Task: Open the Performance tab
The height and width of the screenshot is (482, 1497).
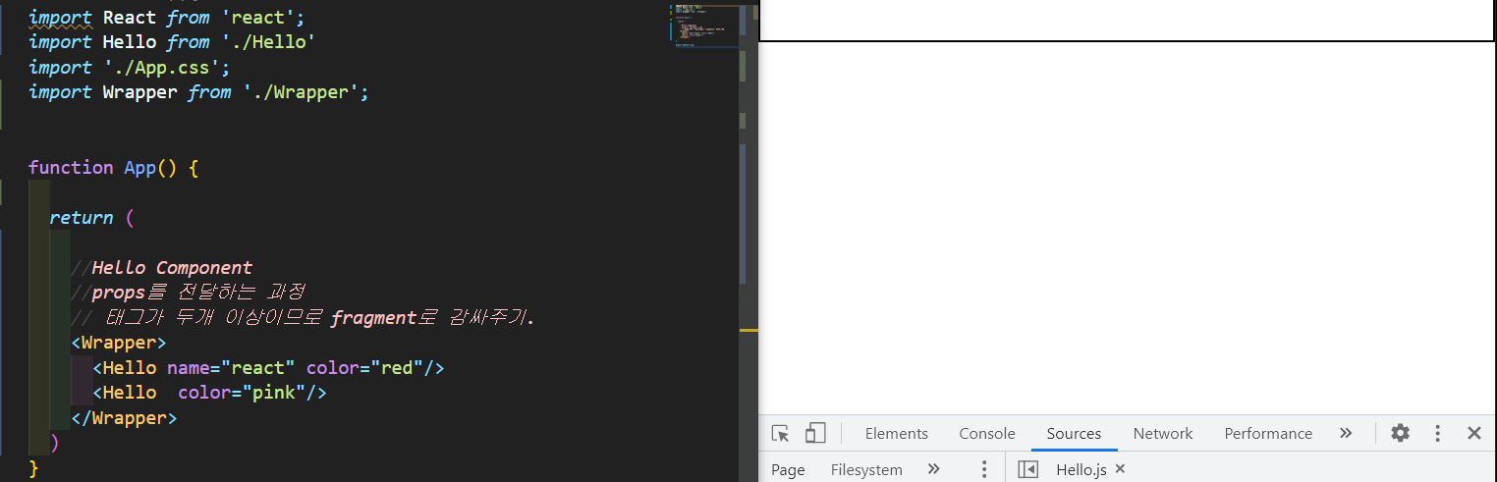Action: click(1268, 434)
